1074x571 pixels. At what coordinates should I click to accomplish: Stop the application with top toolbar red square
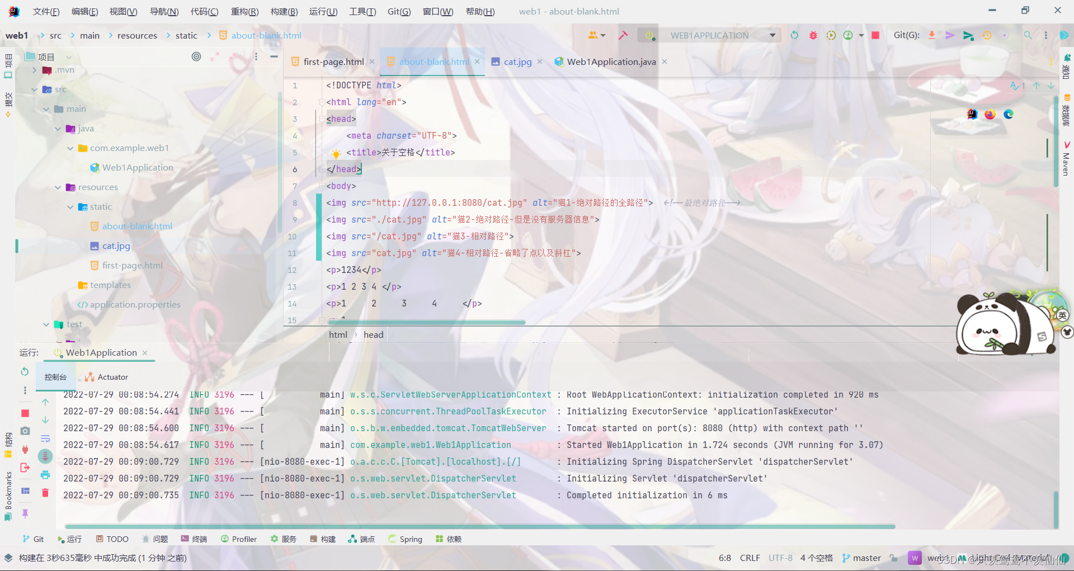(x=875, y=35)
